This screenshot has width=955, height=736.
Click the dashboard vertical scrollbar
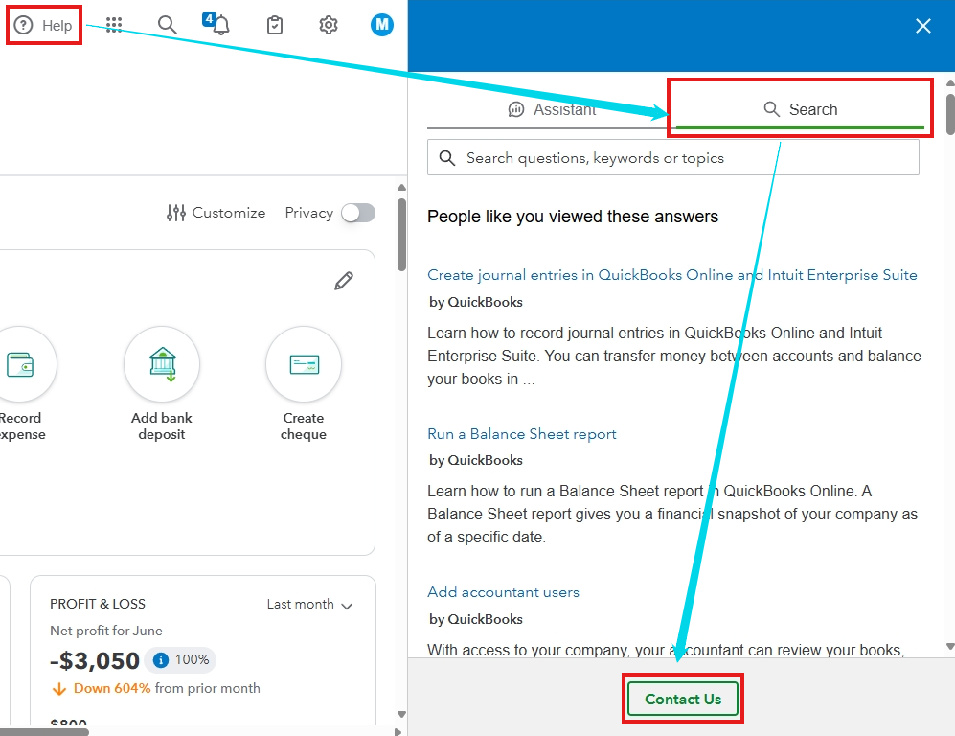(x=401, y=235)
